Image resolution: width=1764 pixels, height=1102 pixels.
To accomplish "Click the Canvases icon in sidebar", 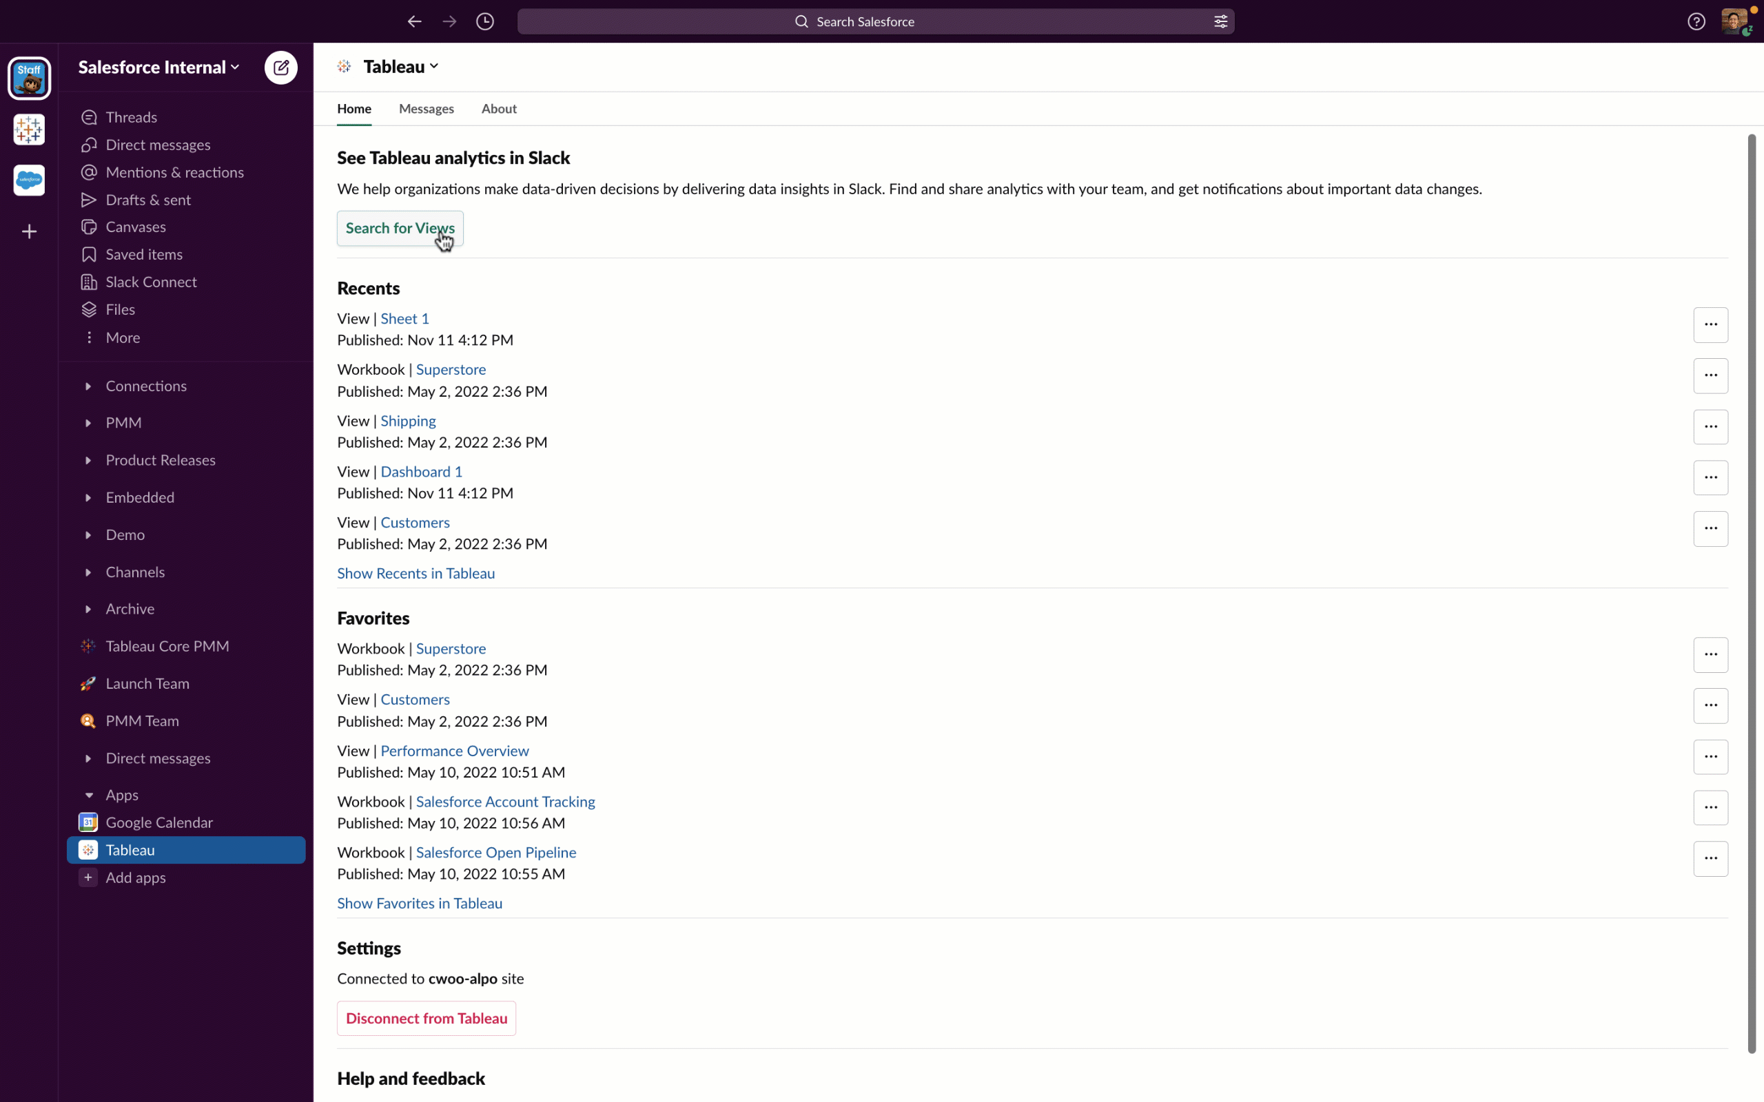I will [88, 226].
